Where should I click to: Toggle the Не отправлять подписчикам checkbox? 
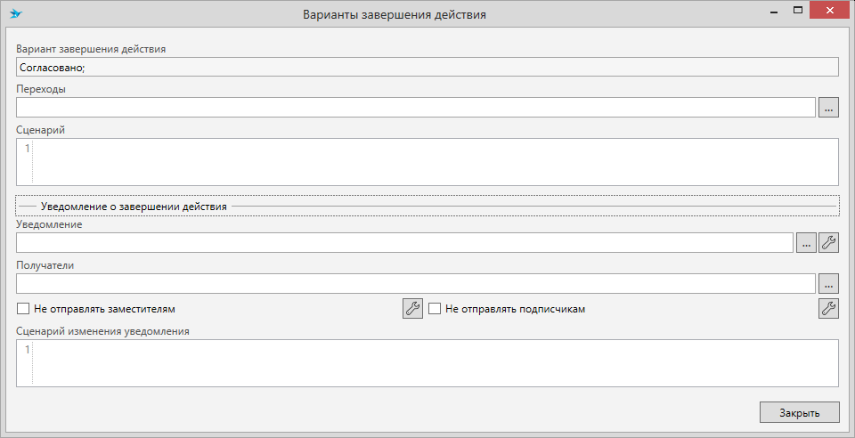436,309
